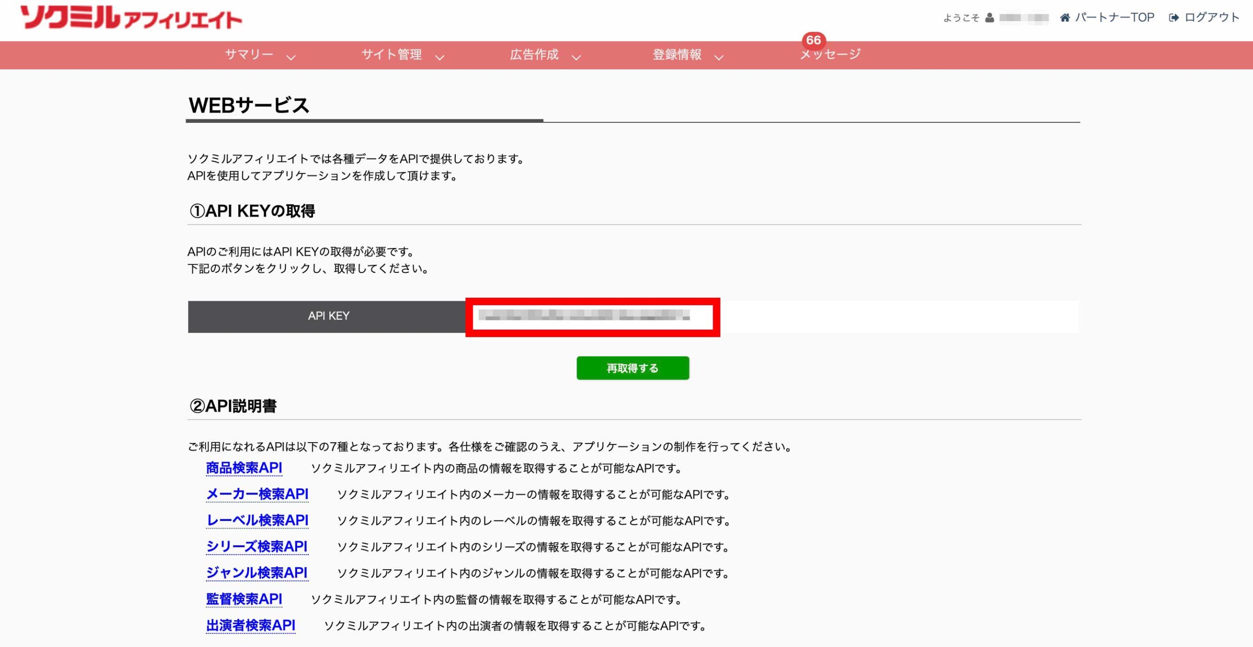Open シリーズ検索API documentation link
The height and width of the screenshot is (647, 1253).
[256, 547]
